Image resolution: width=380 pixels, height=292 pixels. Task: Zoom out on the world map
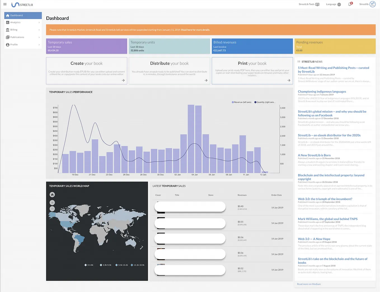pos(52,209)
